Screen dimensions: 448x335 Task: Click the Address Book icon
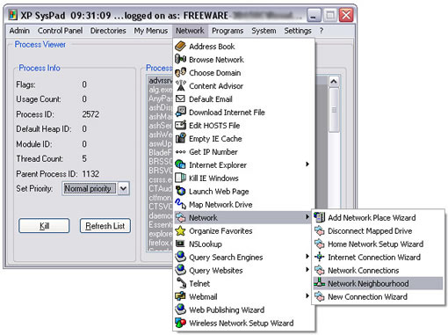click(180, 47)
